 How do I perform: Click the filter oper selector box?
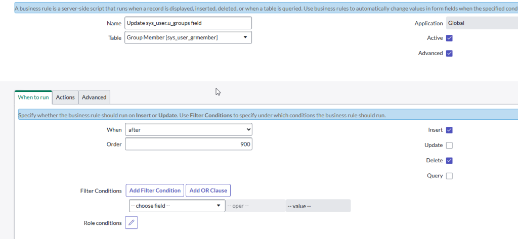[255, 206]
